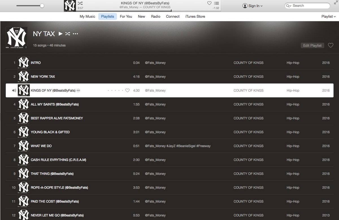Screen dimensions: 339x220
Task: Open the For You tab
Action: [x=126, y=16]
